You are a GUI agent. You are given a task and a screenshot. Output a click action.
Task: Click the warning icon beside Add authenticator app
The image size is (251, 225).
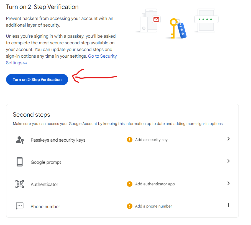click(129, 184)
